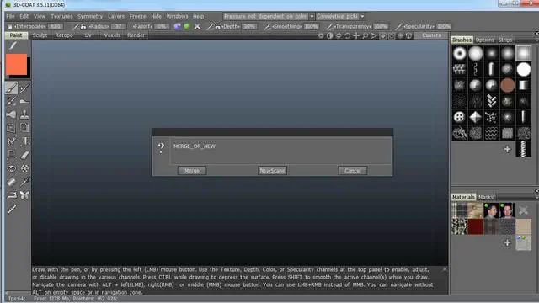539x303 pixels.
Task: Select the dark red material swatch
Action: 476,226
